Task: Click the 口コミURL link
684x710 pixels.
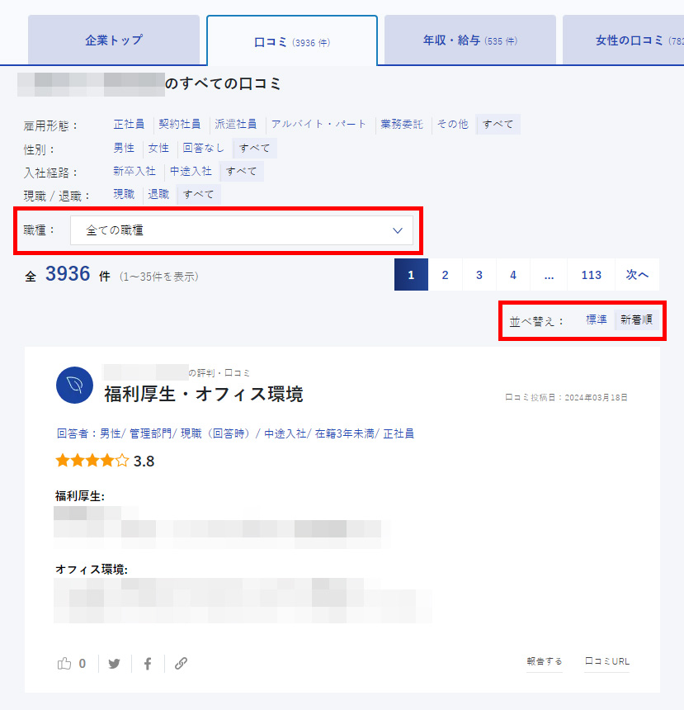Action: coord(606,661)
